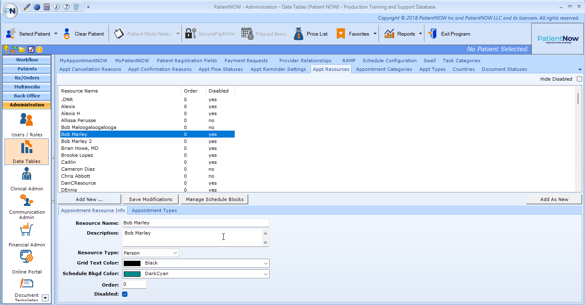Click the lightning bolt icon on blue bar
Viewport: 585px width, 305px height.
[6, 49]
